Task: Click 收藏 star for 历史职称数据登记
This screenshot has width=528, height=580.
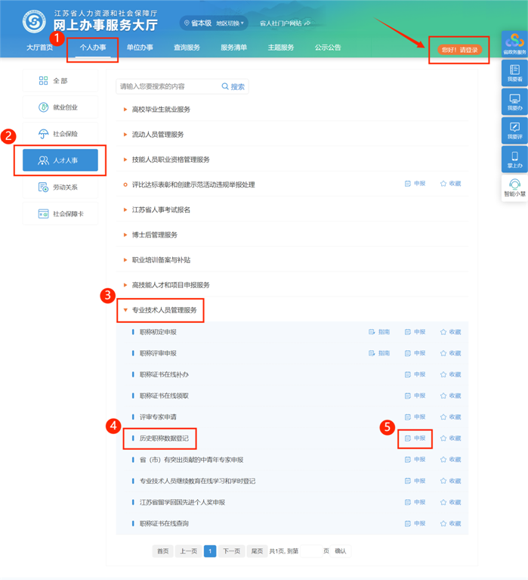Action: tap(451, 439)
